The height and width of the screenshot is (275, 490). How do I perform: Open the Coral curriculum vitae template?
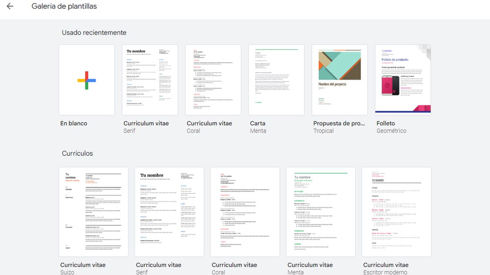point(213,79)
